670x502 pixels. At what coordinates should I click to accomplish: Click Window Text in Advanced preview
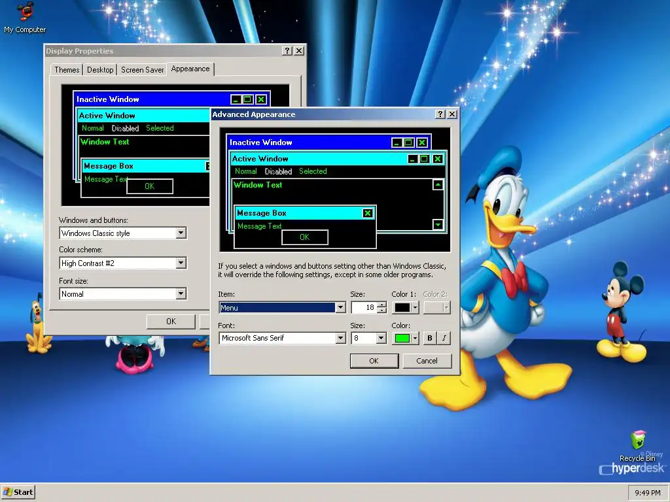tap(258, 185)
